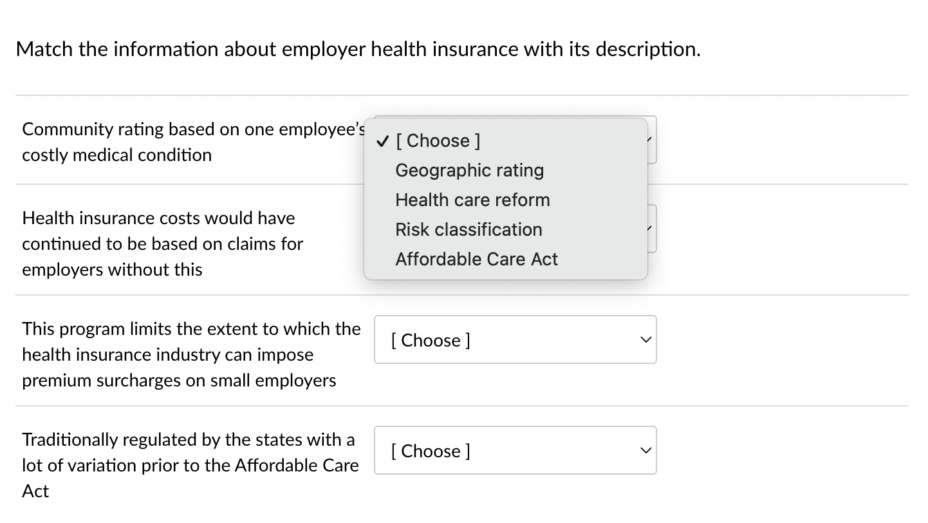Click the question text about claims-based insurance costs
Viewport: 928px width, 523px height.
[x=162, y=243]
